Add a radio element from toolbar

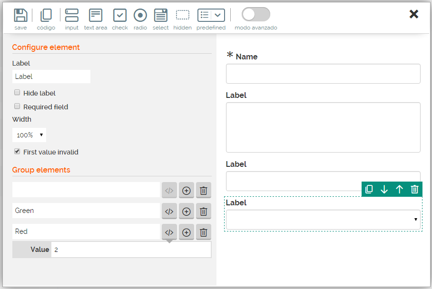click(140, 16)
